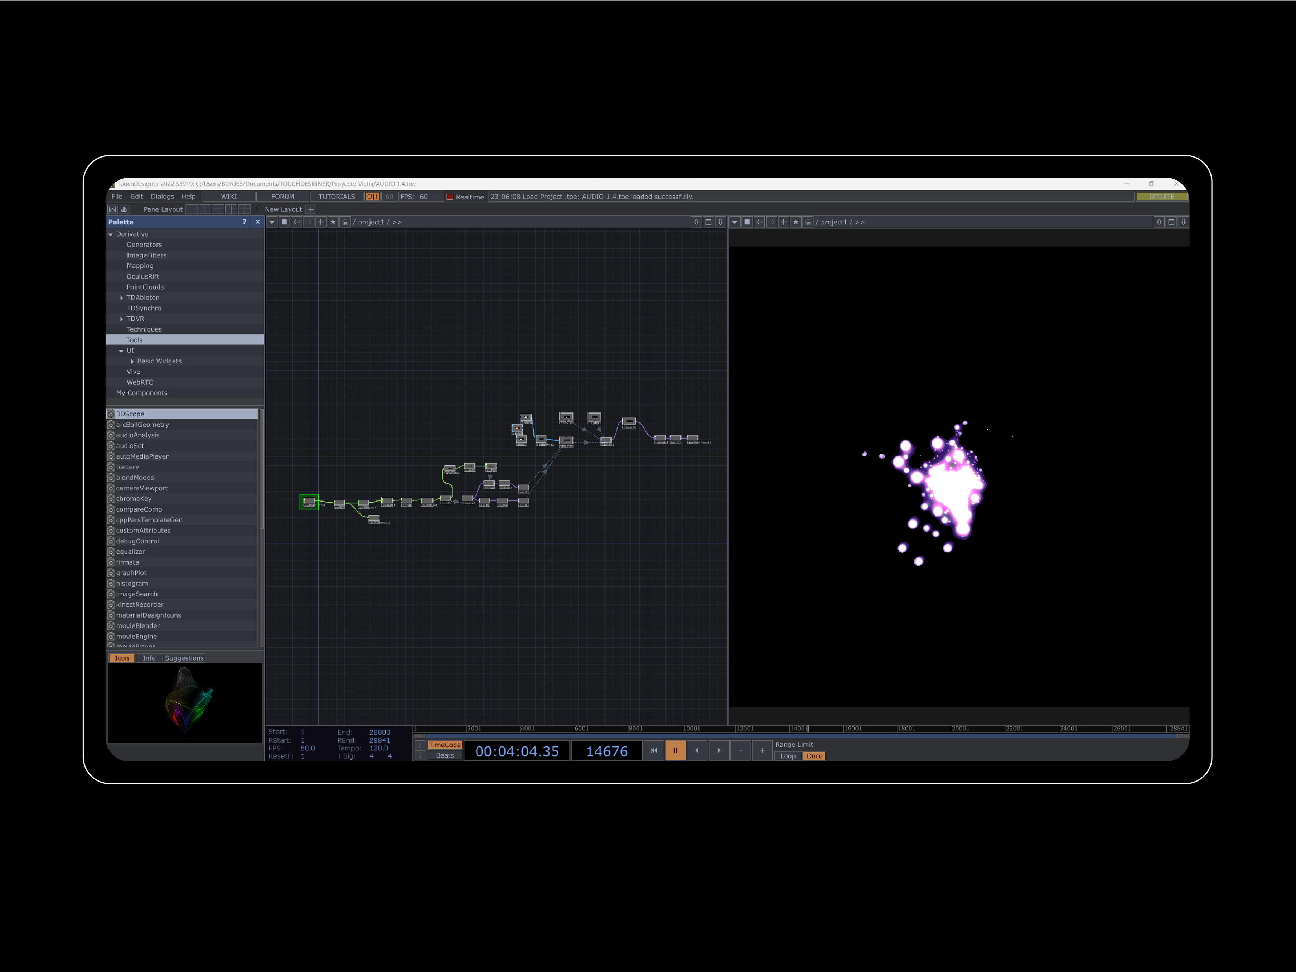Open the Dialogs menu
Image resolution: width=1296 pixels, height=972 pixels.
[x=162, y=196]
